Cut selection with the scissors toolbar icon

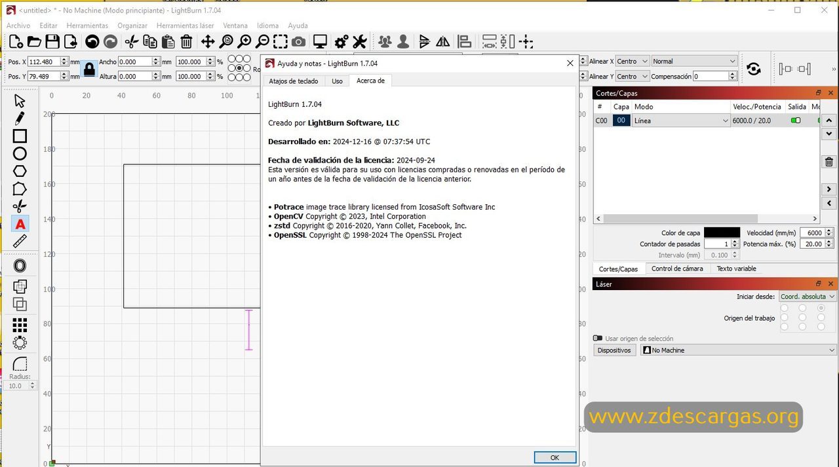coord(132,42)
